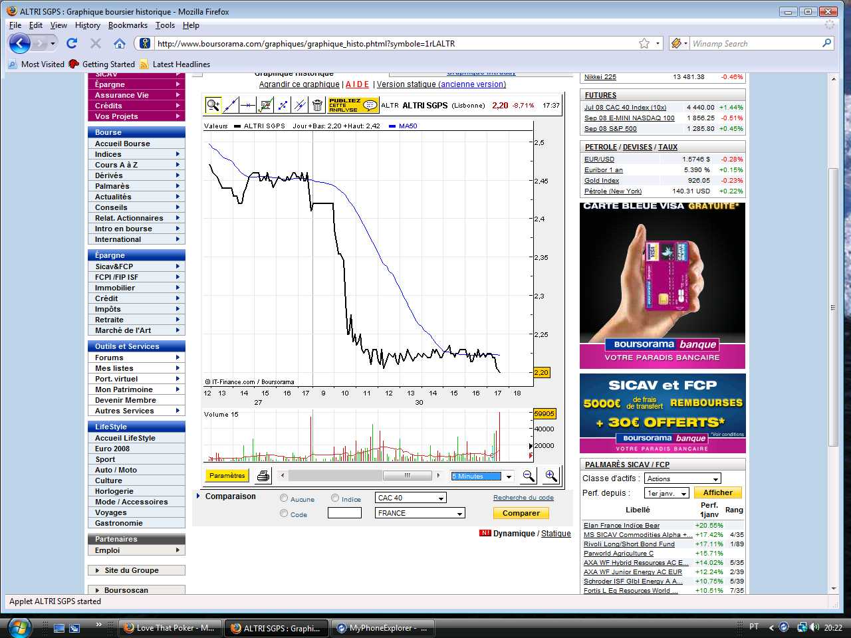Click the volume icon in system tray

815,627
